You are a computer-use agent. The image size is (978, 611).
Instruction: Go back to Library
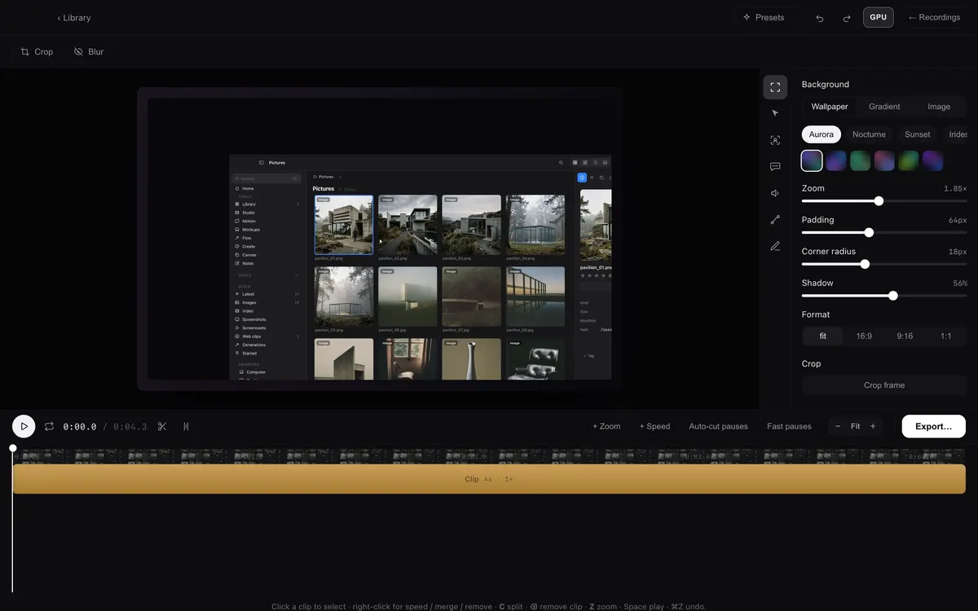(74, 18)
